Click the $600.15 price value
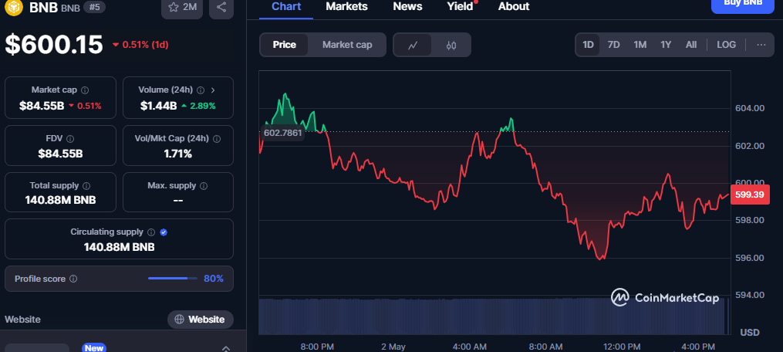Screen dimensions: 783x352 [54, 45]
